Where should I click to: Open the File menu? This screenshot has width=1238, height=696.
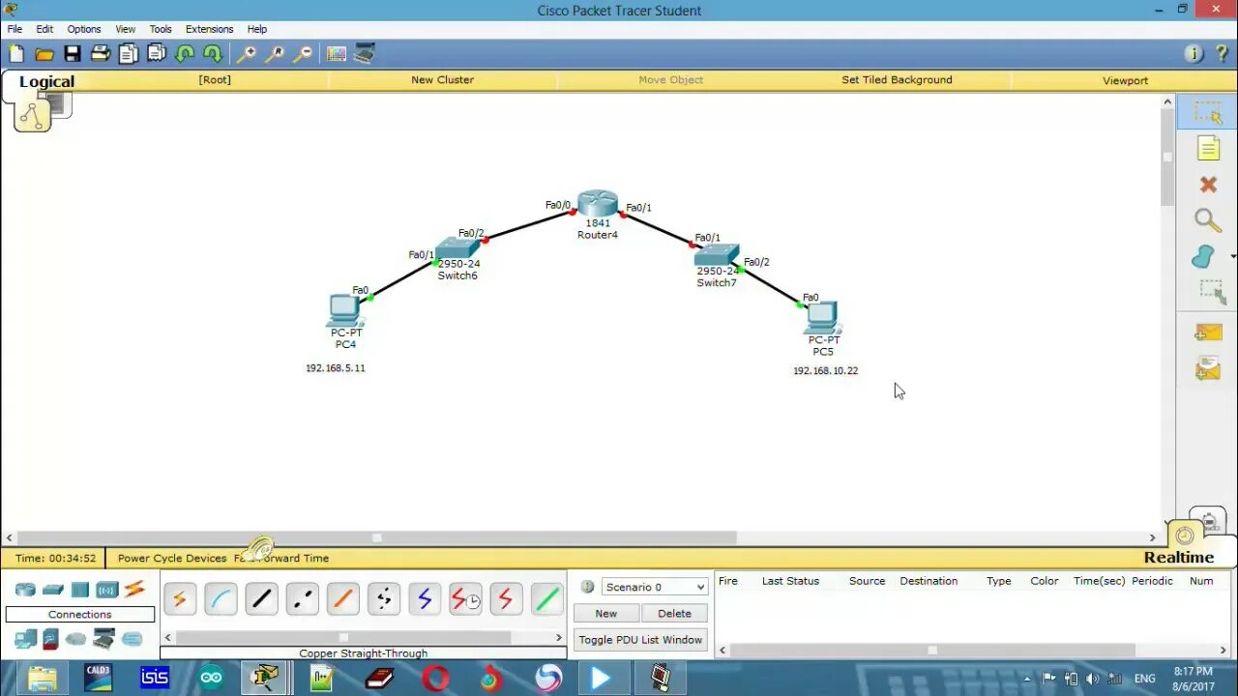[x=15, y=29]
